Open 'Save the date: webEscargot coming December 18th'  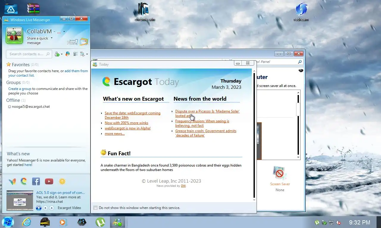[132, 115]
